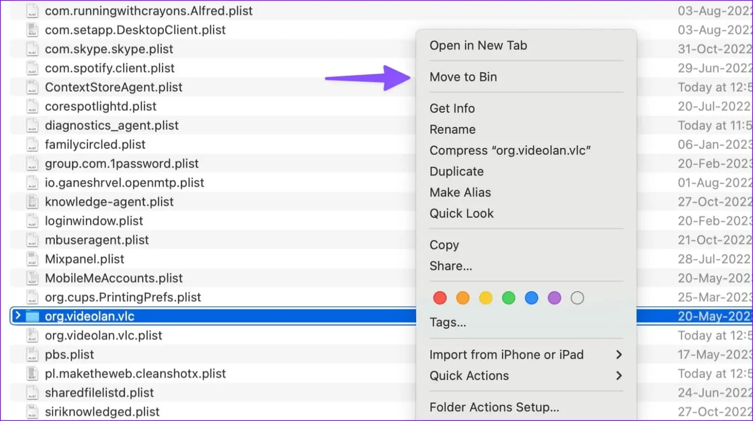Choose Copy in the context menu
753x421 pixels.
[x=444, y=245]
